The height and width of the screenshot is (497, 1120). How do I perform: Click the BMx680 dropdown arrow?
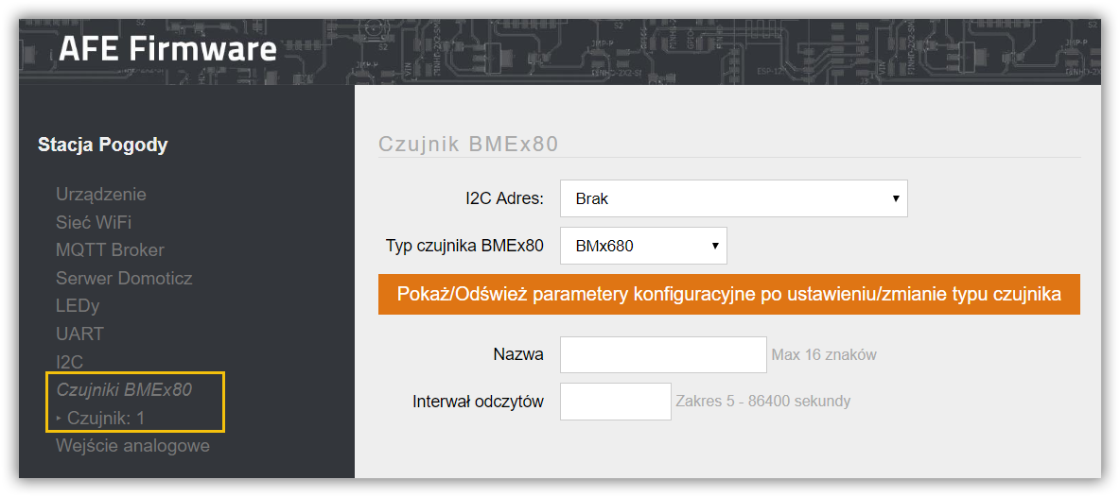pos(714,246)
